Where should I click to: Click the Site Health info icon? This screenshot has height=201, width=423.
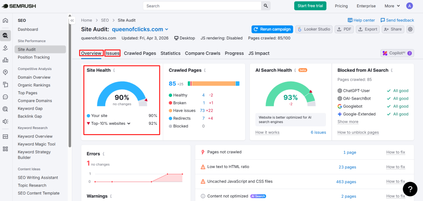(114, 70)
